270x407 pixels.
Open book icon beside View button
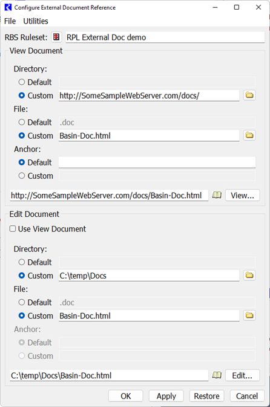[217, 195]
